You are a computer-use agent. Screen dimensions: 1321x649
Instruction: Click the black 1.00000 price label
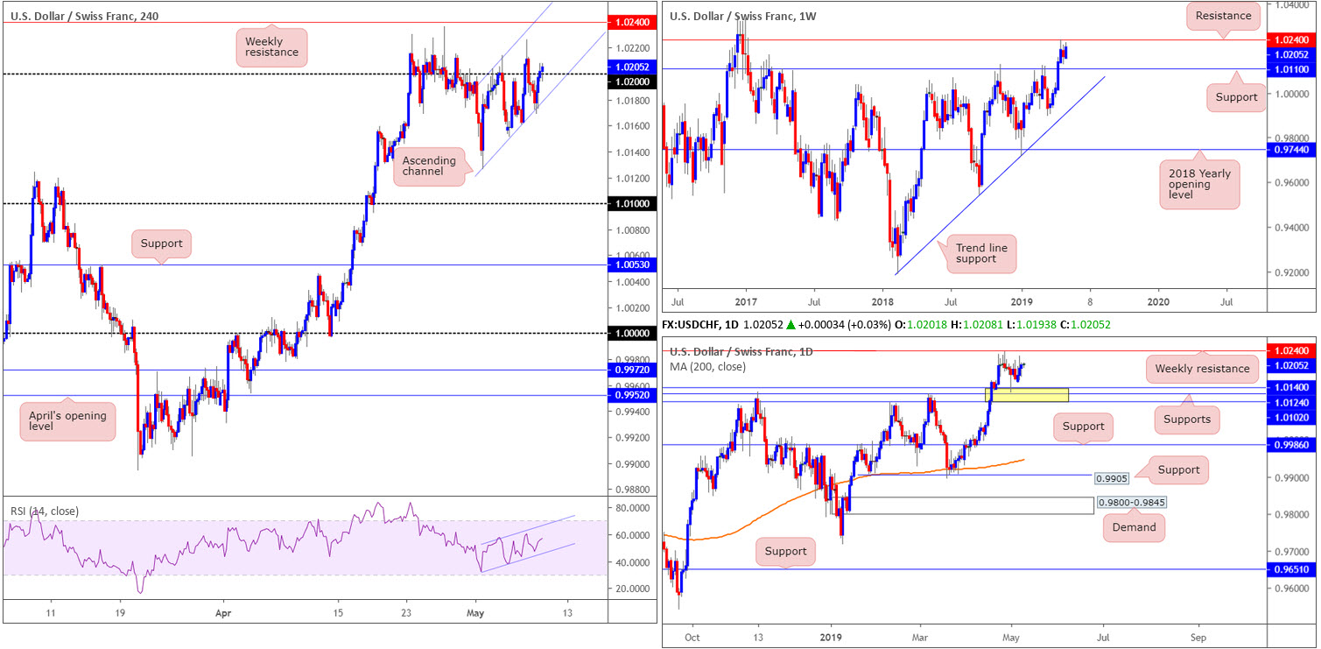pos(630,334)
